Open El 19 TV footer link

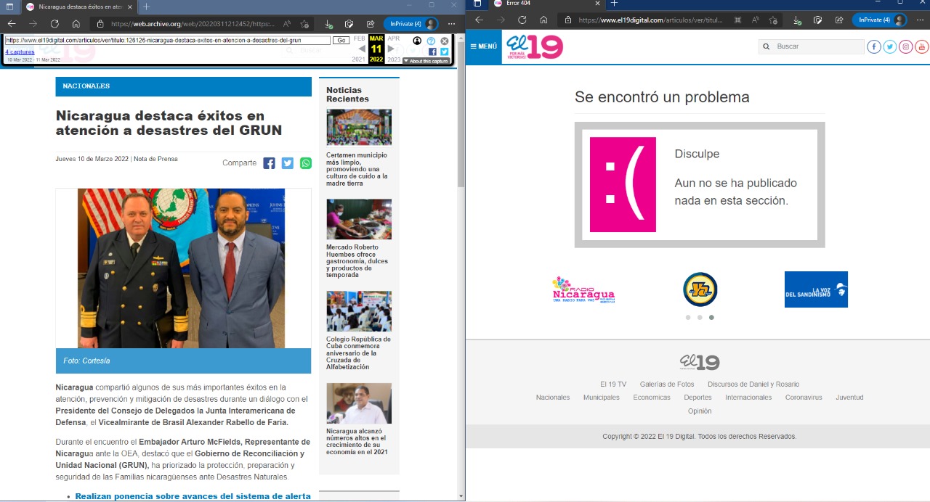613,384
